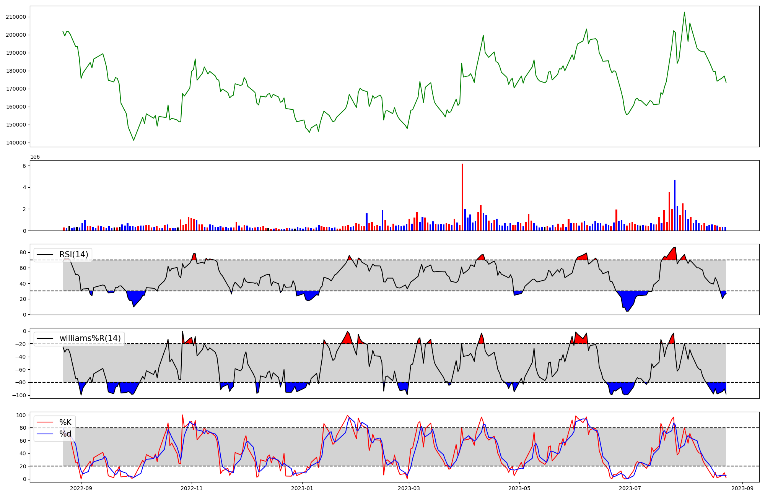
Task: Click the 2023-01 date tick label
Action: click(302, 488)
